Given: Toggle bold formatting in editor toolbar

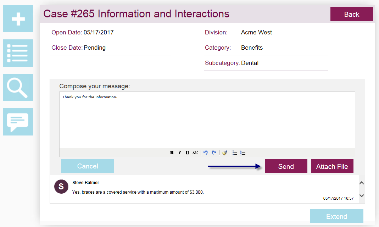Looking at the screenshot, I should click(172, 153).
